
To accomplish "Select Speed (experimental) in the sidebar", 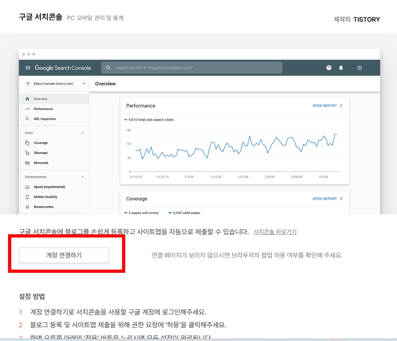I will tap(54, 187).
